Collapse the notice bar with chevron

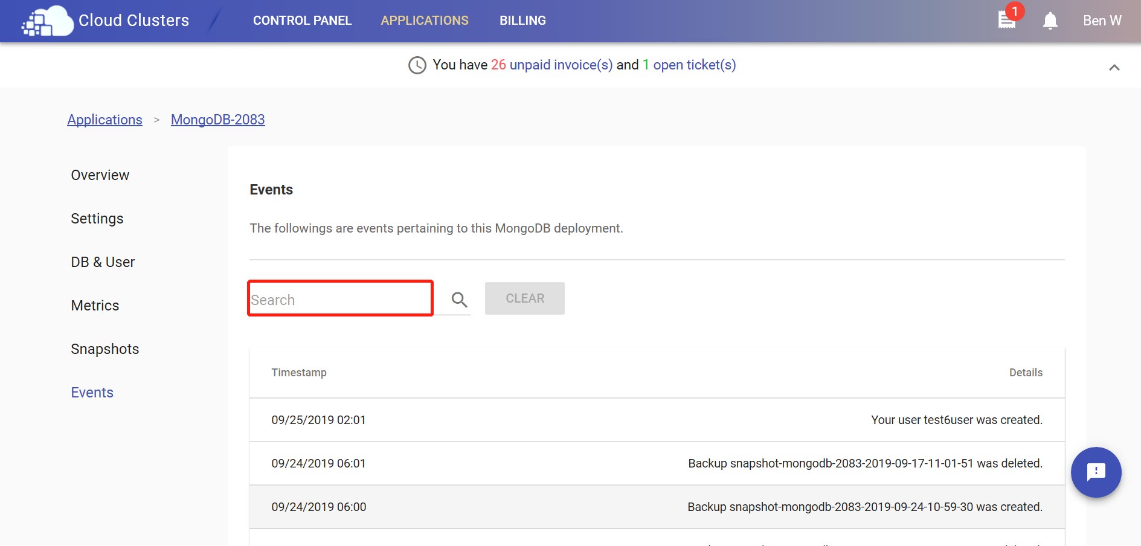coord(1114,68)
